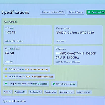This screenshot has height=105, width=105.
Task: Click the Connect to Store WiFi button
Action: (53, 12)
